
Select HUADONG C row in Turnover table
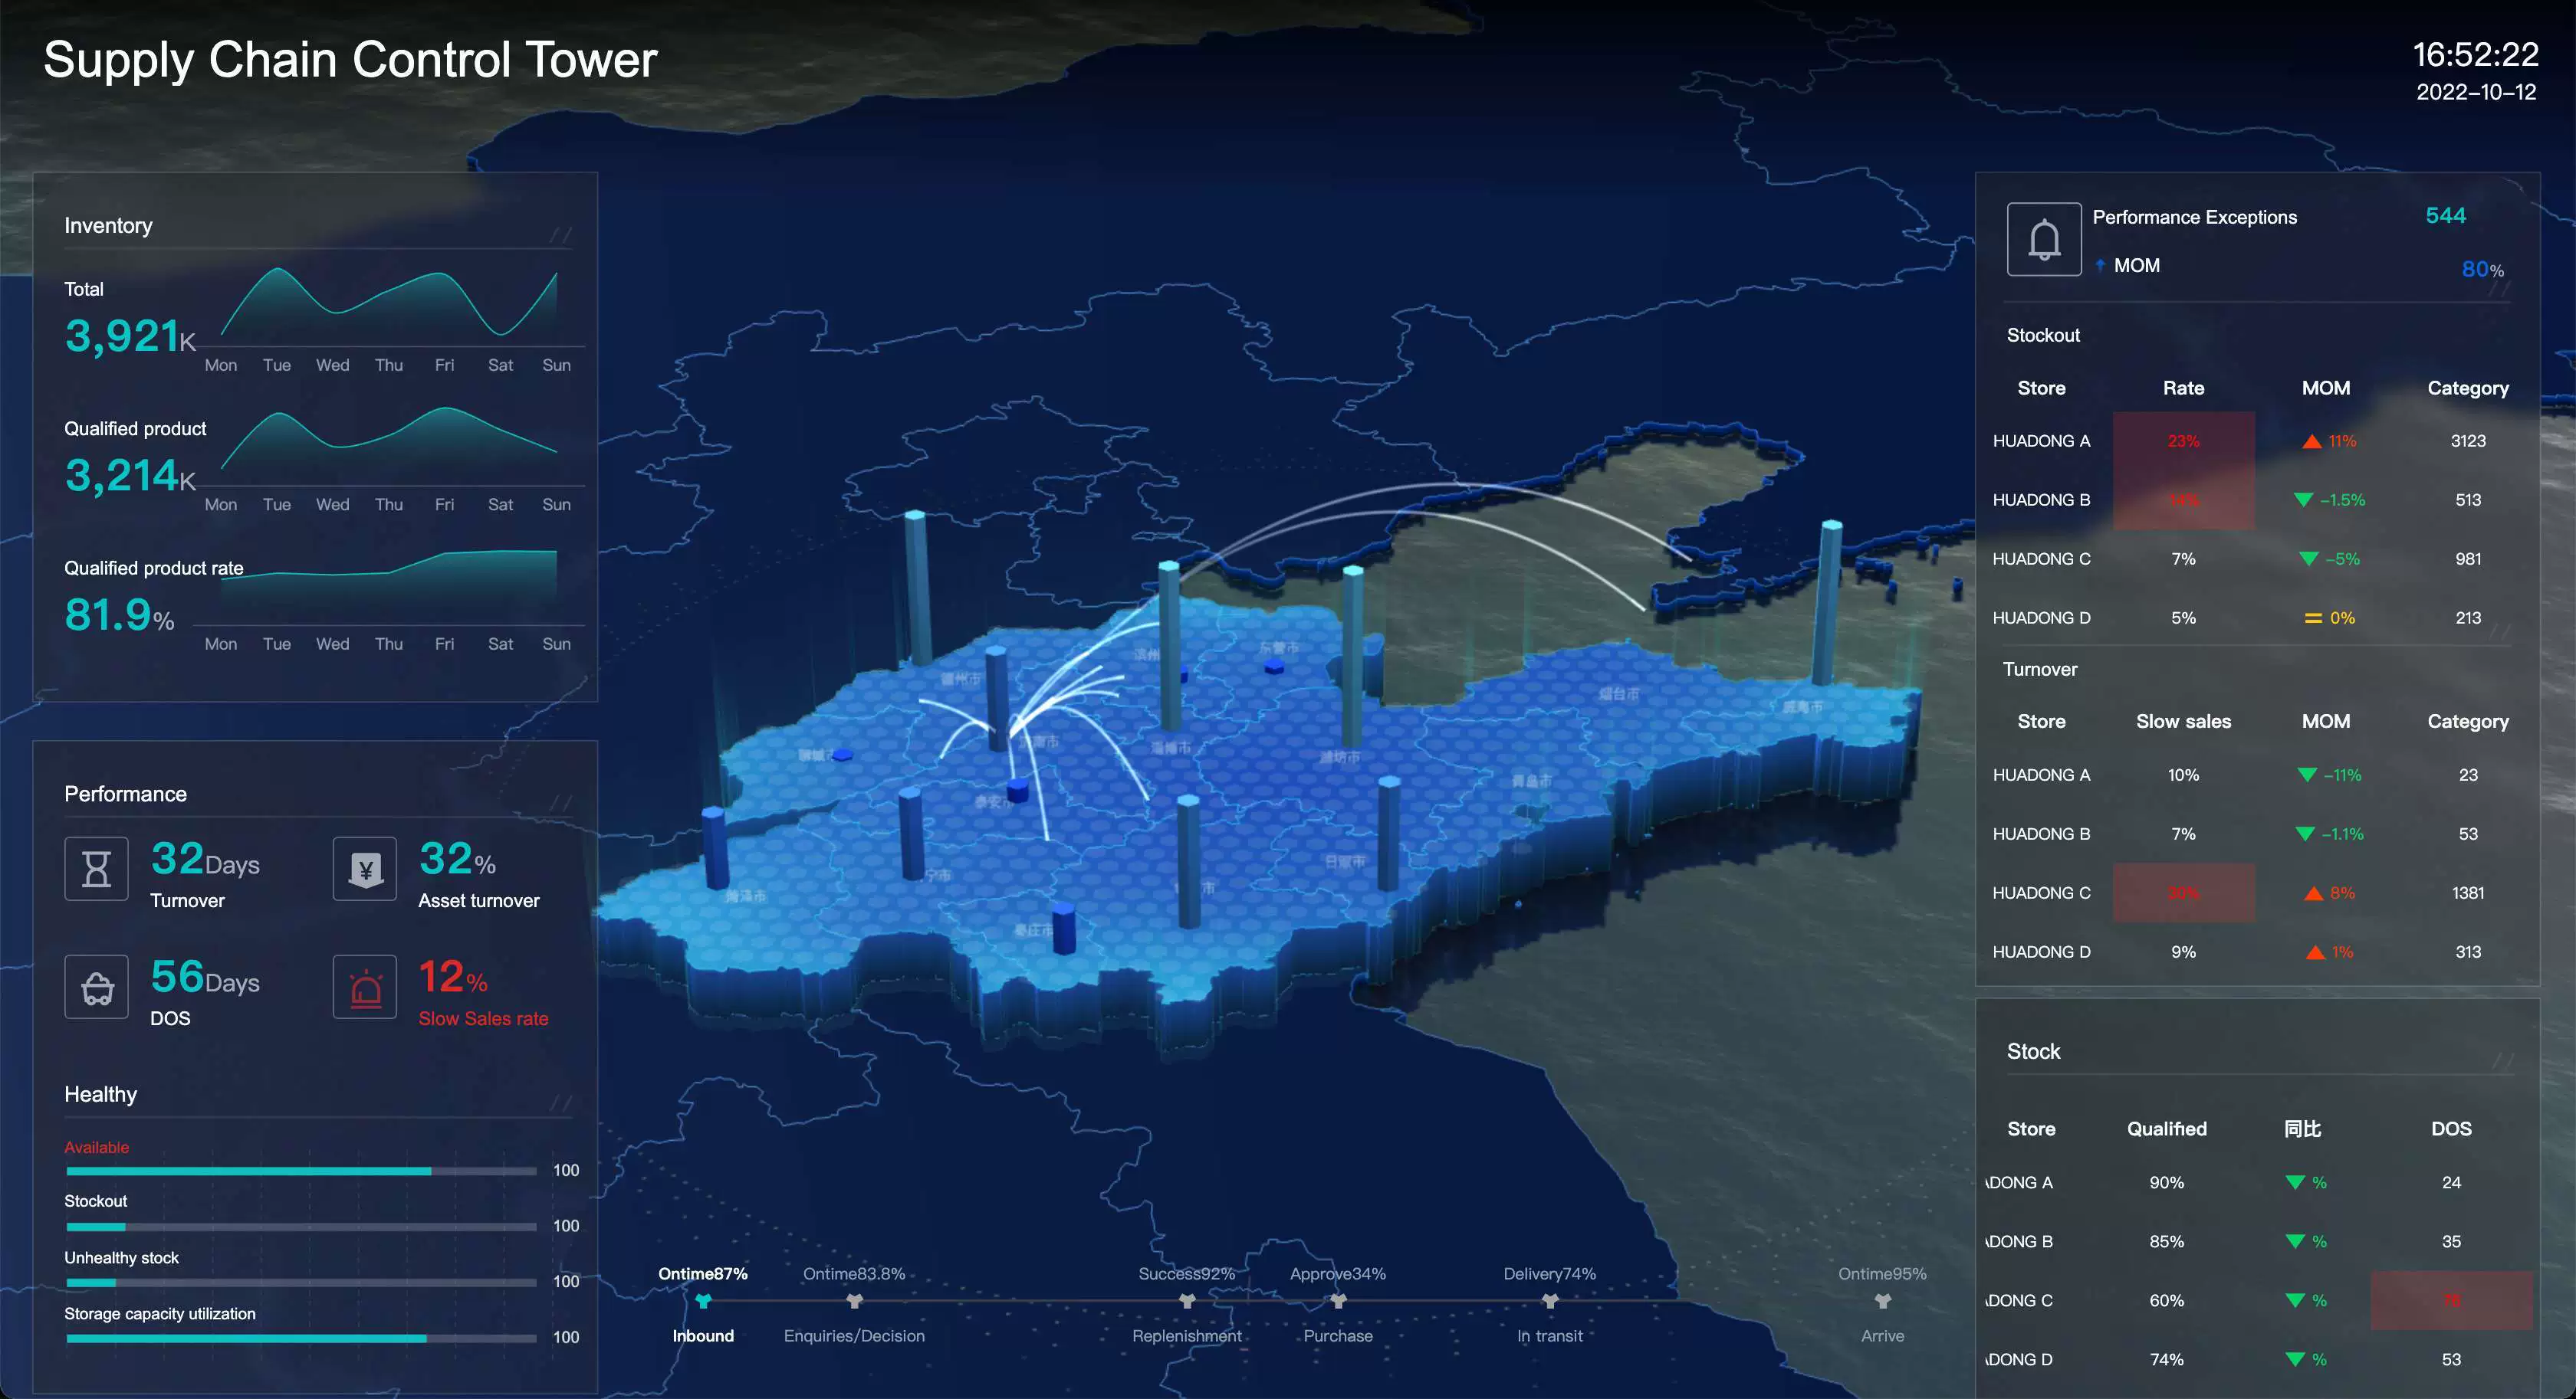[2041, 893]
